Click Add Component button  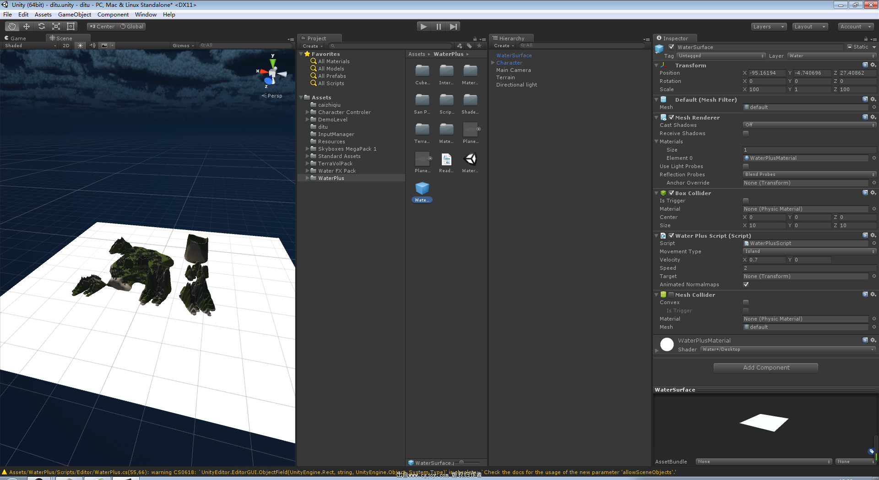click(766, 368)
